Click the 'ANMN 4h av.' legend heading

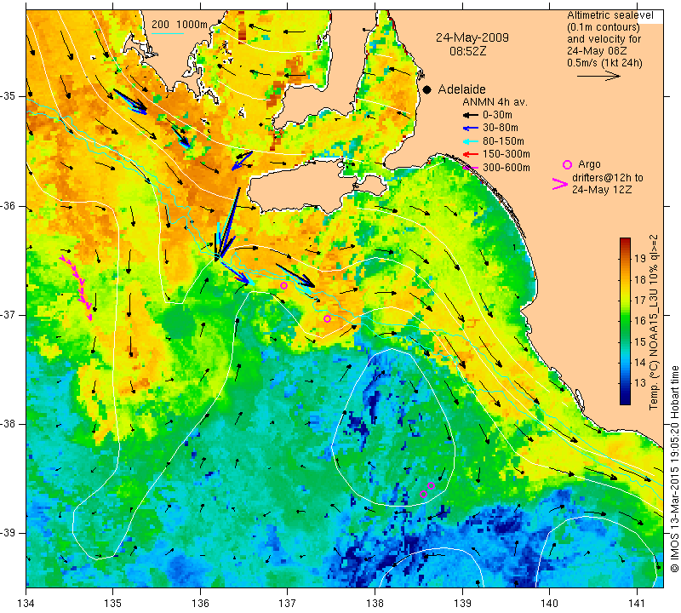[495, 102]
